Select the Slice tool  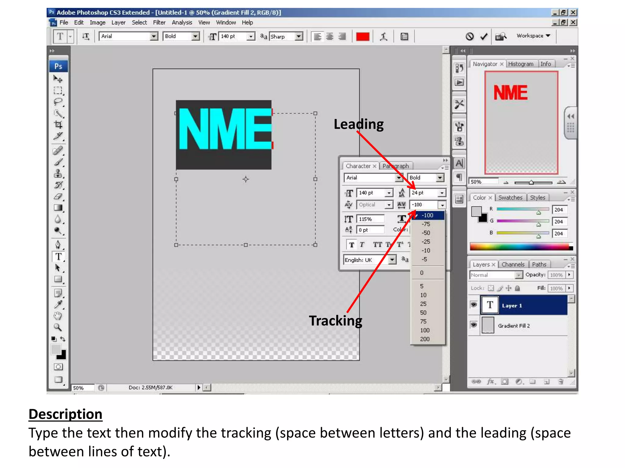58,136
